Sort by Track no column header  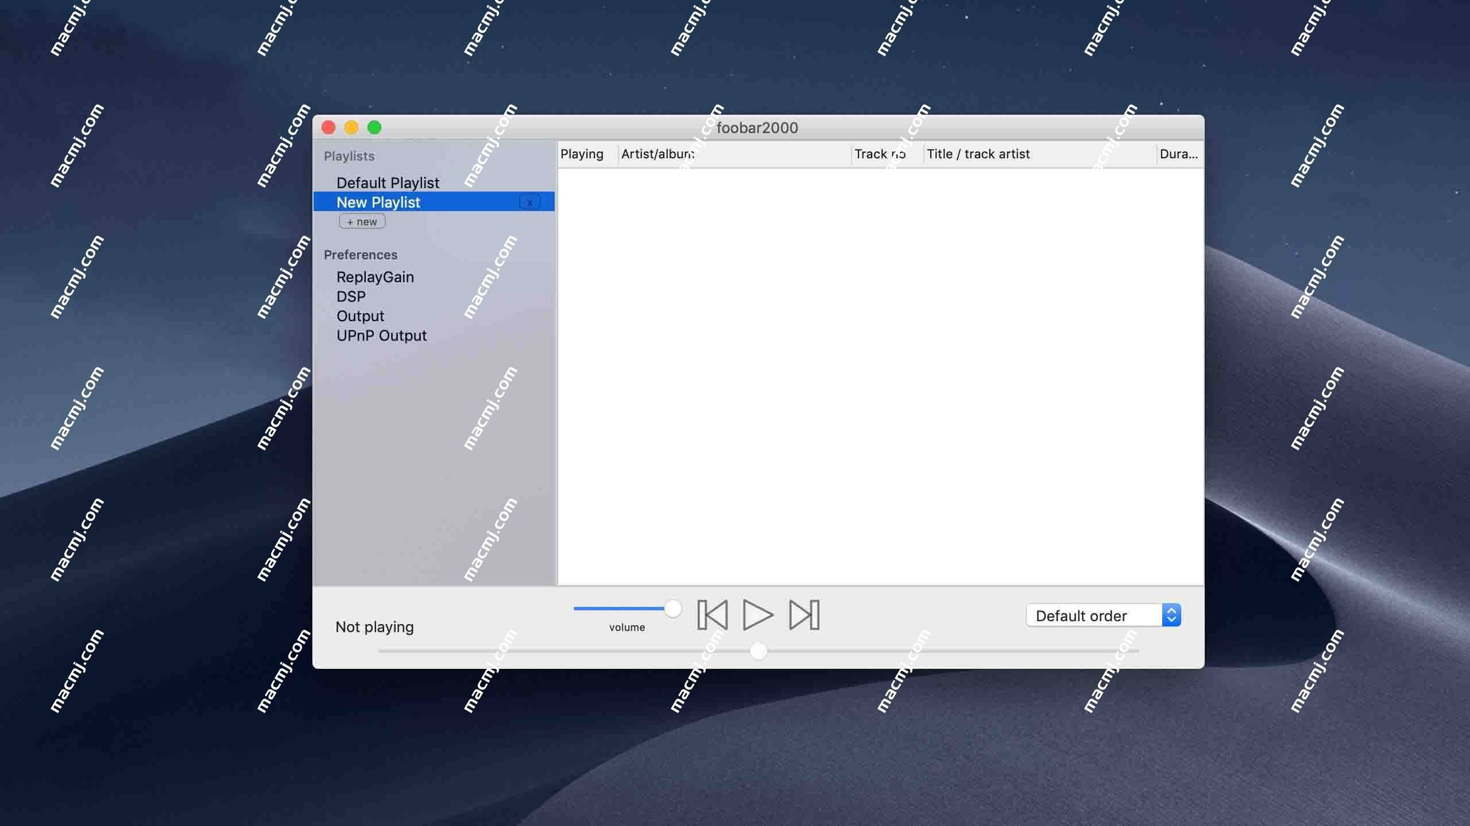887,154
